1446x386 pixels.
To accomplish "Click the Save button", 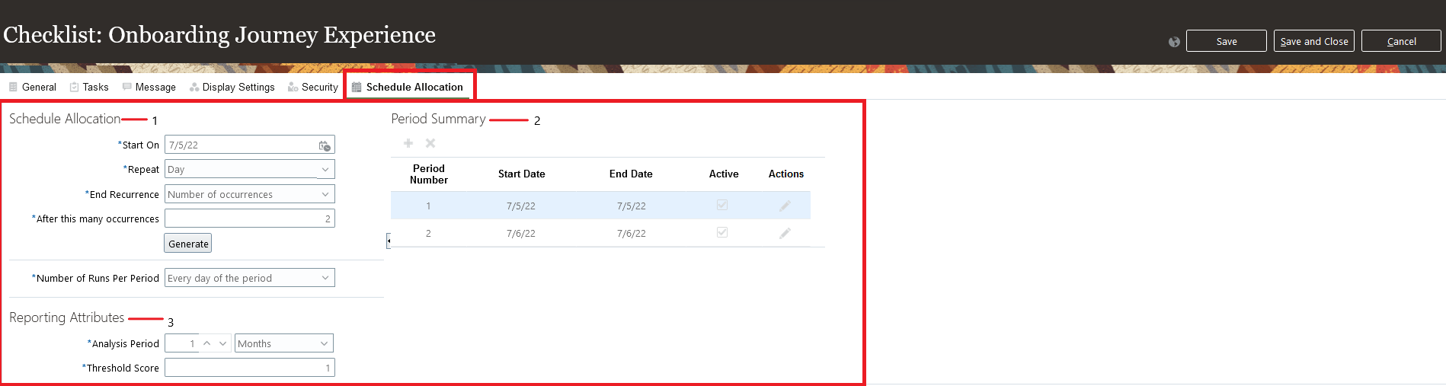I will tap(1227, 41).
